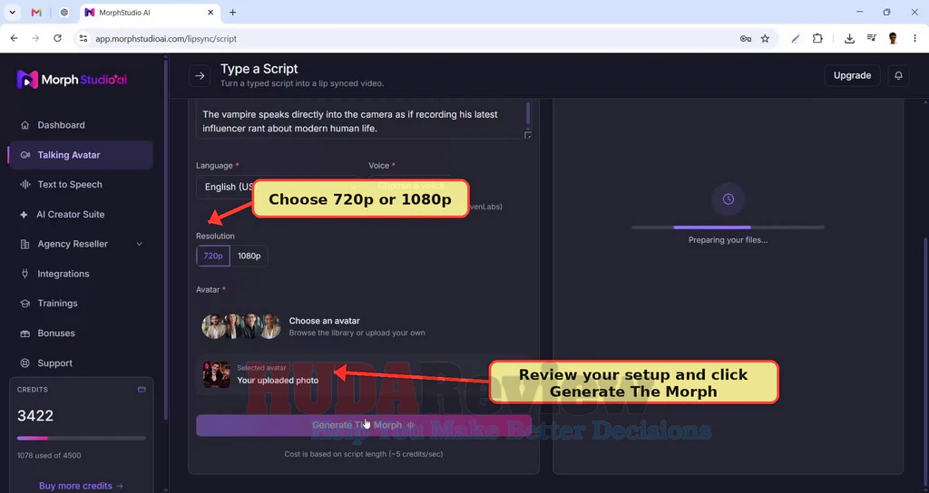This screenshot has width=929, height=493.
Task: Click the Upgrade button
Action: 852,75
